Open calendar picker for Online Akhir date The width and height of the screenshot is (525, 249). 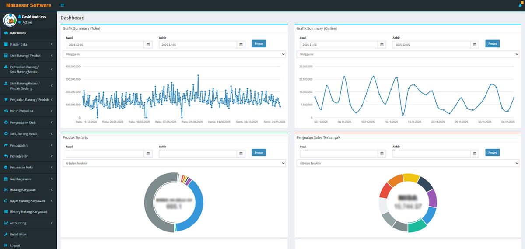coord(475,45)
